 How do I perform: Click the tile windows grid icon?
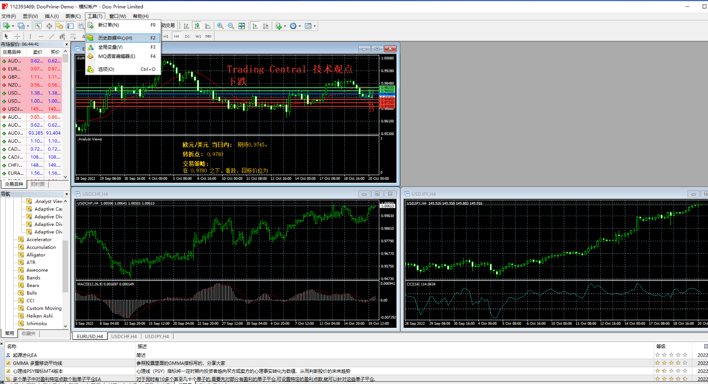click(242, 26)
